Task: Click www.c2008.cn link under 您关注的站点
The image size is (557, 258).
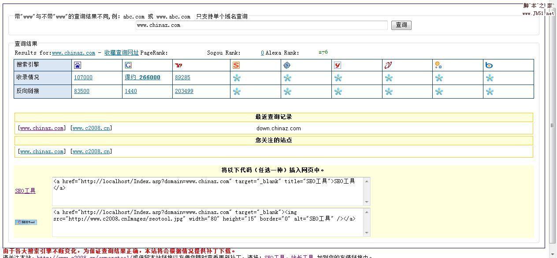Action: point(91,151)
